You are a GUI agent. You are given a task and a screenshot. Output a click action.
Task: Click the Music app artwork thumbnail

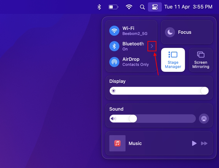point(117,143)
